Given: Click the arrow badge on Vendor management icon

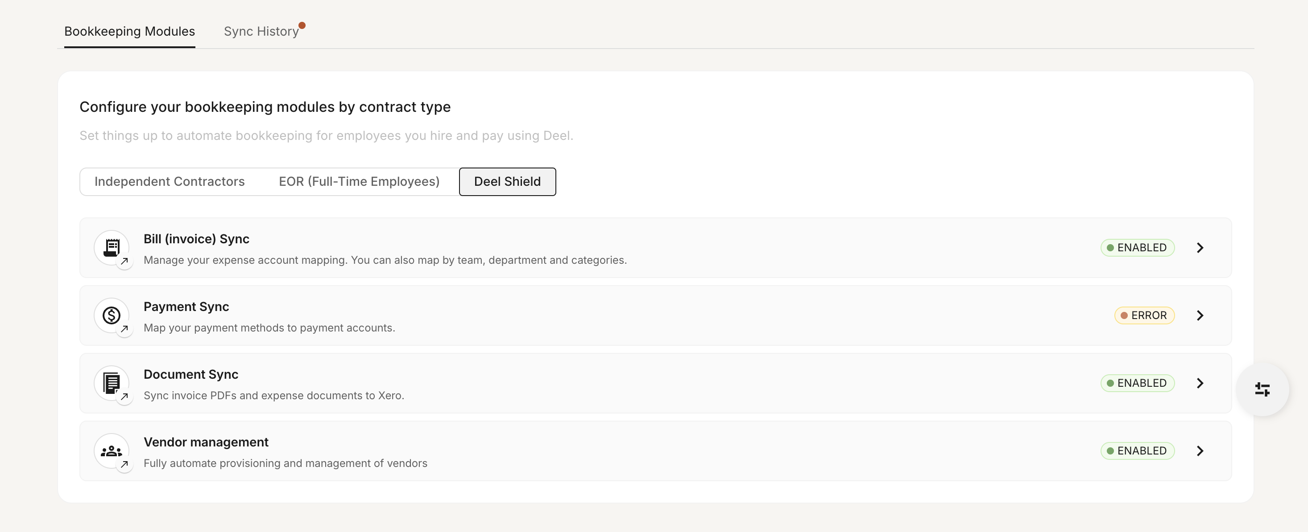Looking at the screenshot, I should (124, 465).
